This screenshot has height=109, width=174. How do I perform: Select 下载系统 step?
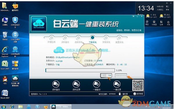coord(93,39)
